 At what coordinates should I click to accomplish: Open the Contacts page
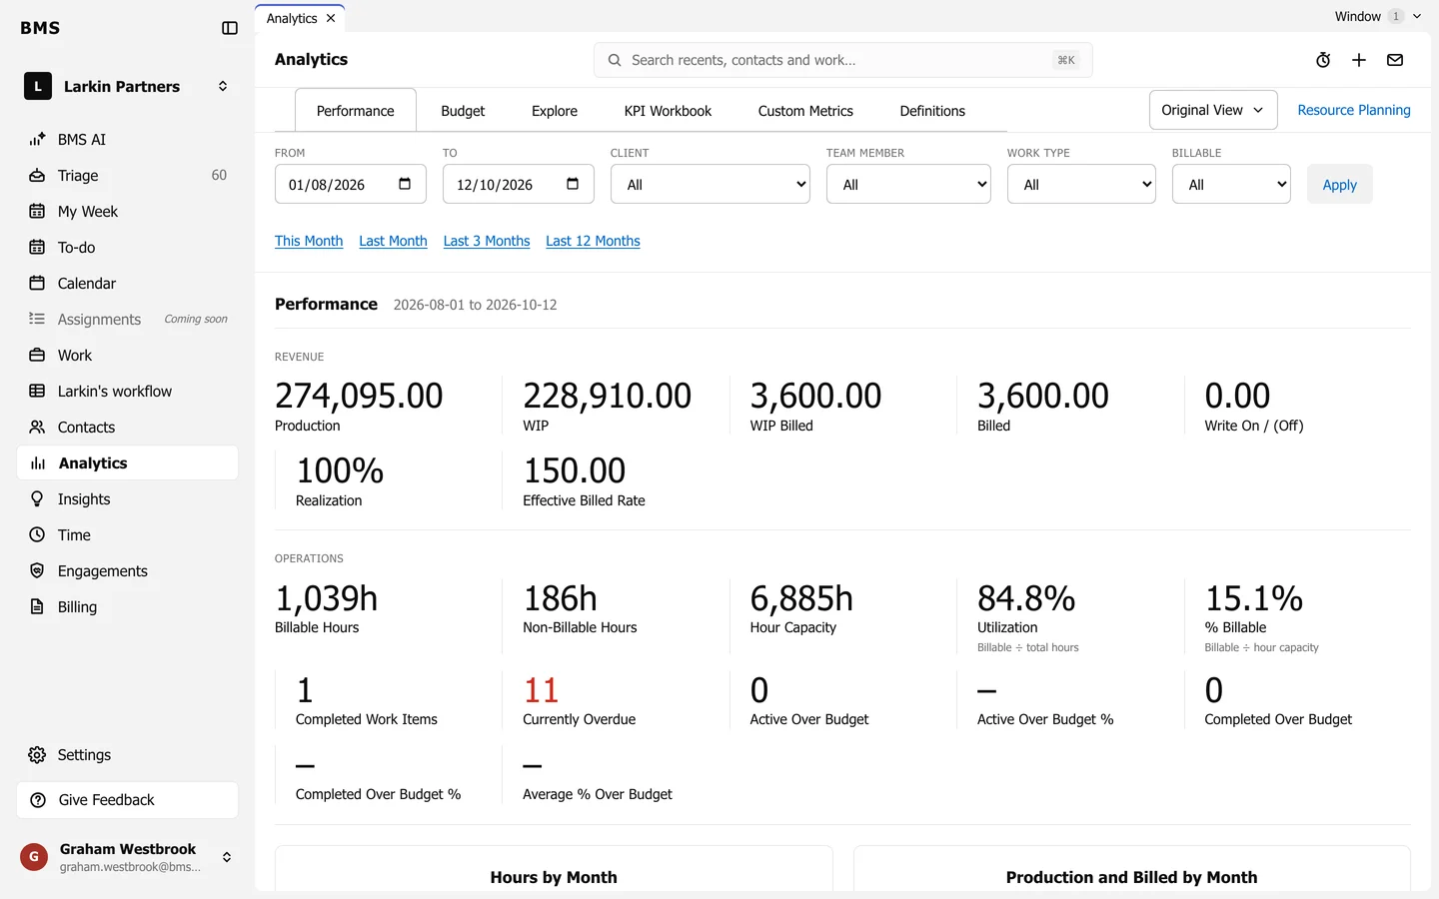tap(127, 428)
